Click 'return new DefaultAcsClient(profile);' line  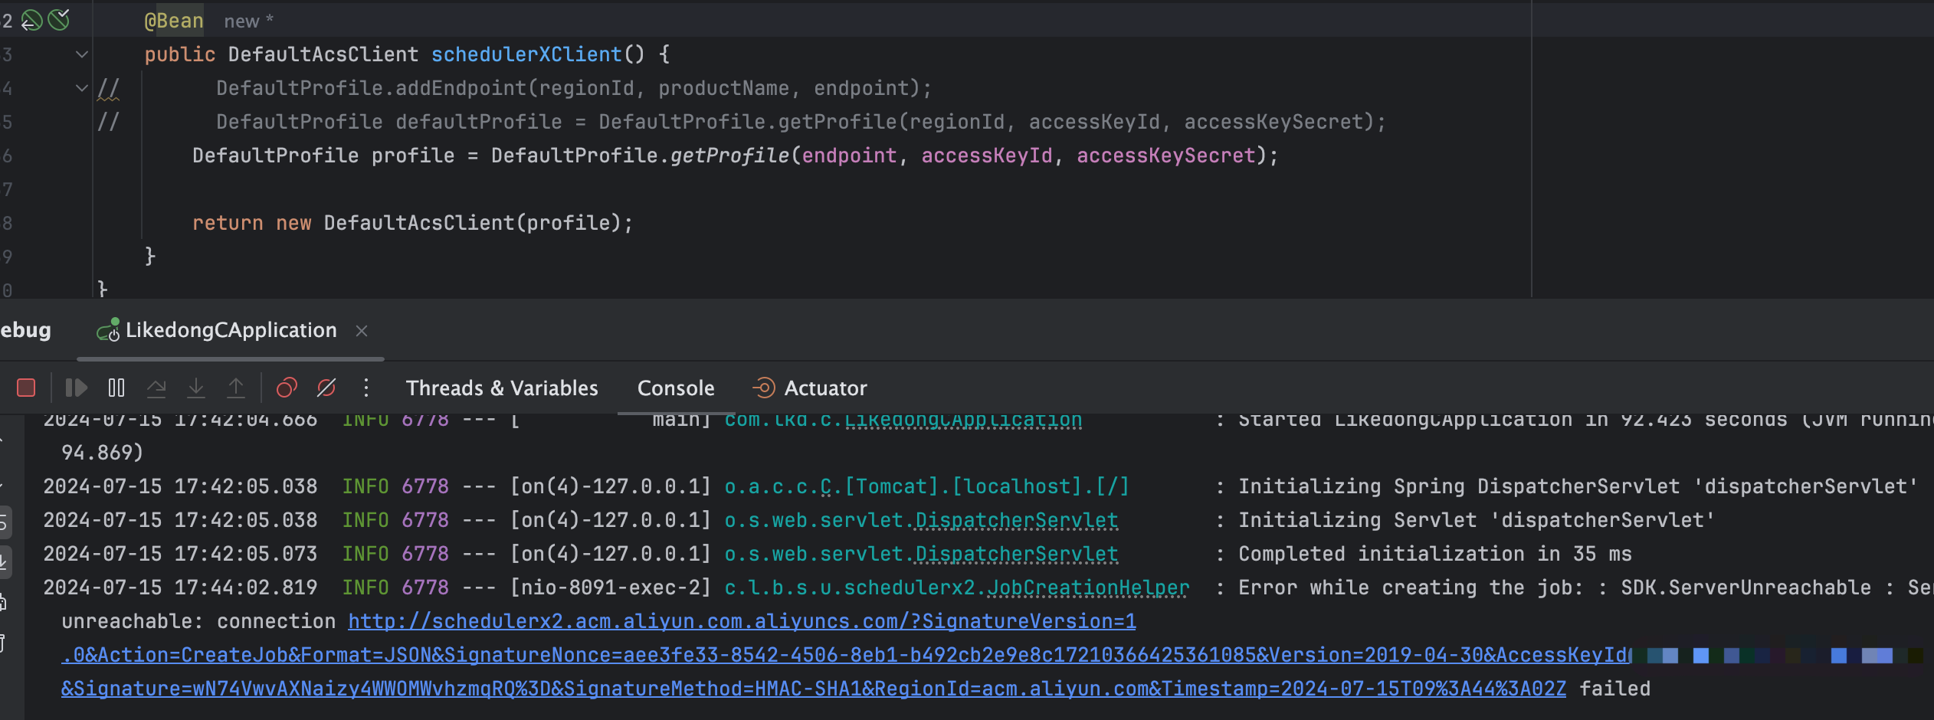413,223
